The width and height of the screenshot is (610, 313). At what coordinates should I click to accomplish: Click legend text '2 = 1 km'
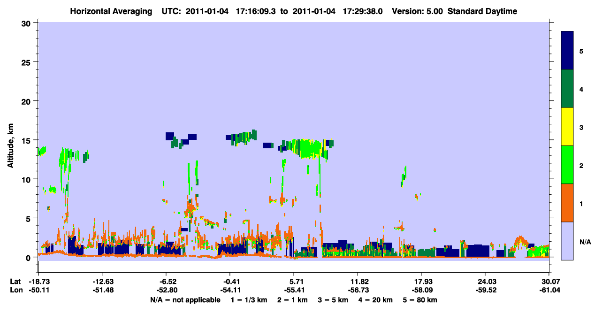coord(292,300)
